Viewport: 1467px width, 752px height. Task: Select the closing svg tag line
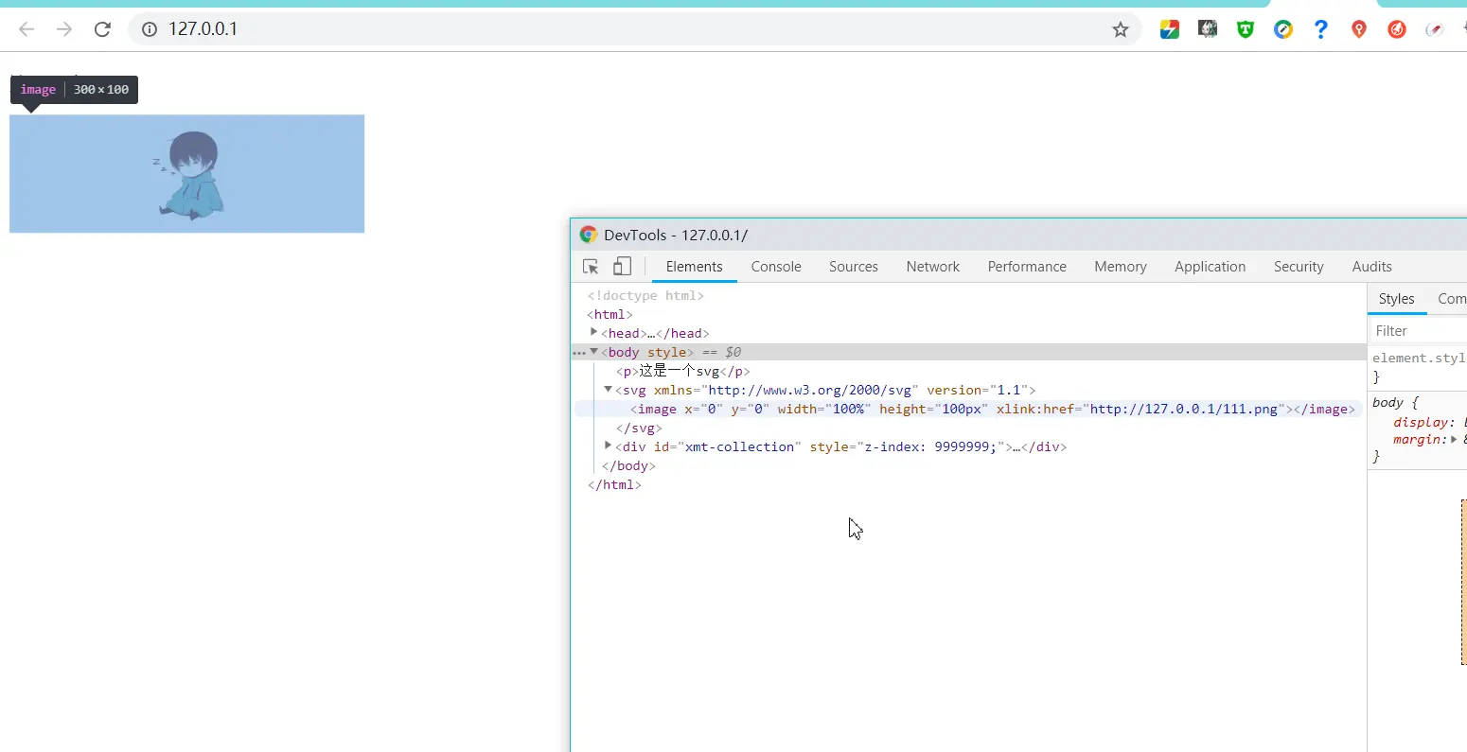point(639,428)
